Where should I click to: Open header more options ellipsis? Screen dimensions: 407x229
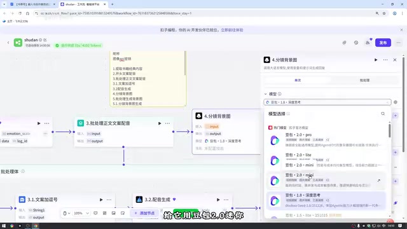pos(399,43)
